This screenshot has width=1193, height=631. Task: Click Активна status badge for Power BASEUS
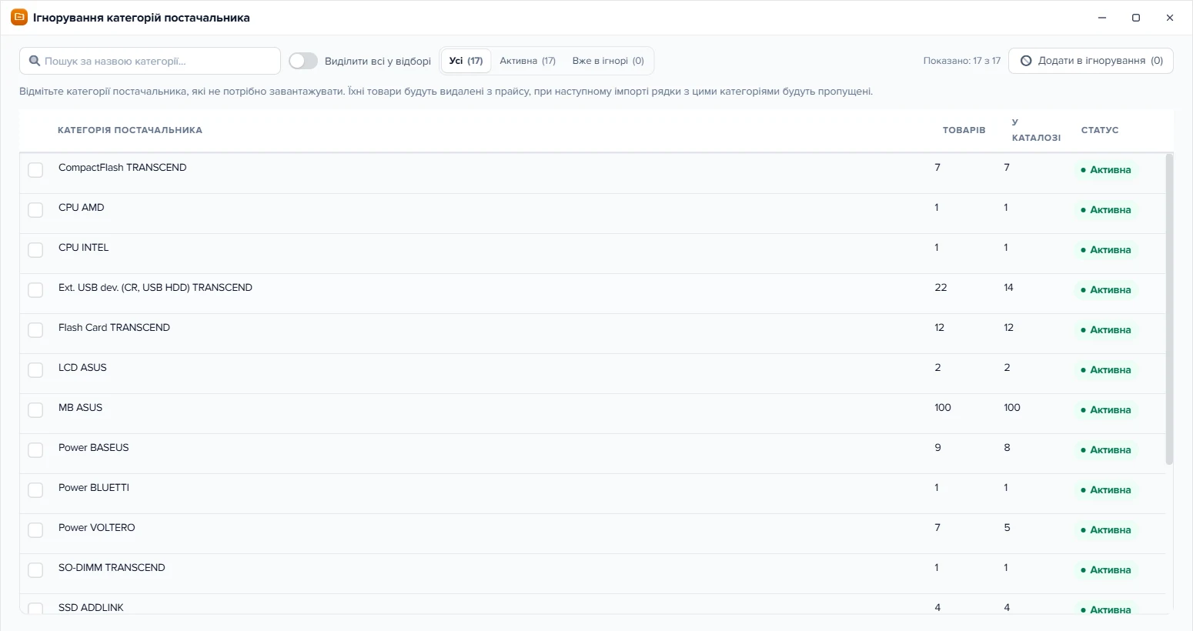pos(1106,450)
